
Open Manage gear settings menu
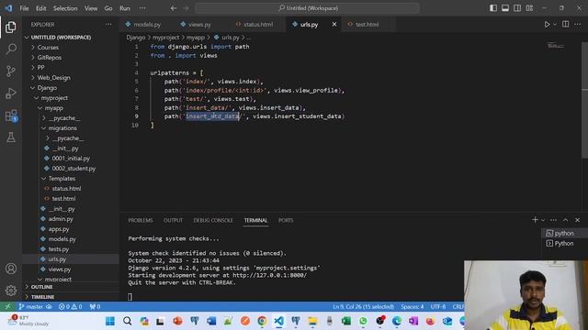click(11, 291)
